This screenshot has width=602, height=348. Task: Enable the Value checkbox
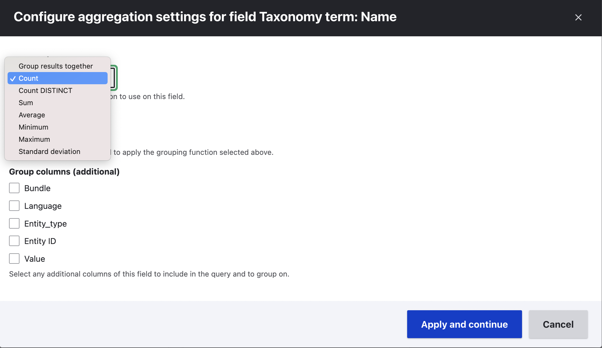(x=14, y=259)
